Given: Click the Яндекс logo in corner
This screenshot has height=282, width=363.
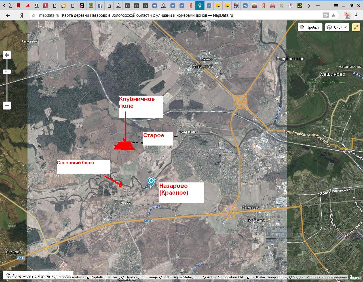Looking at the screenshot, I should [356, 277].
